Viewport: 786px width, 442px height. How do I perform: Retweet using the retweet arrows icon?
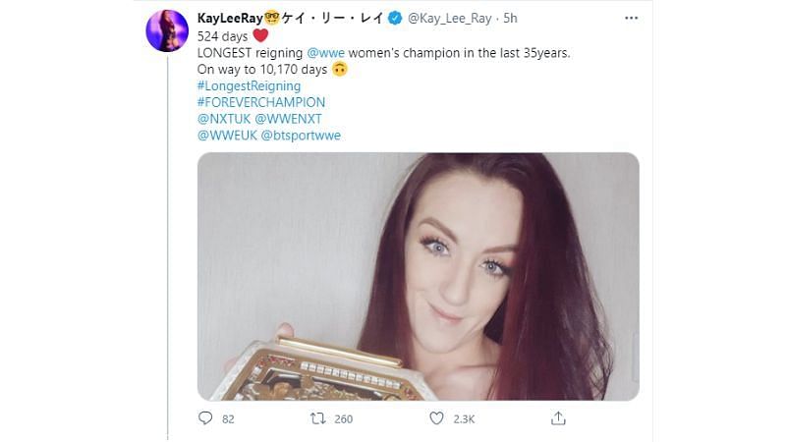click(317, 418)
